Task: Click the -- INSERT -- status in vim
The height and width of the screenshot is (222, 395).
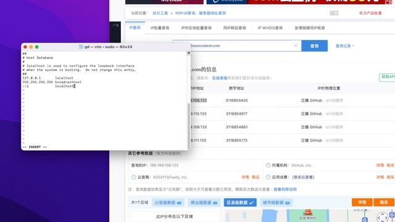Action: coord(35,147)
